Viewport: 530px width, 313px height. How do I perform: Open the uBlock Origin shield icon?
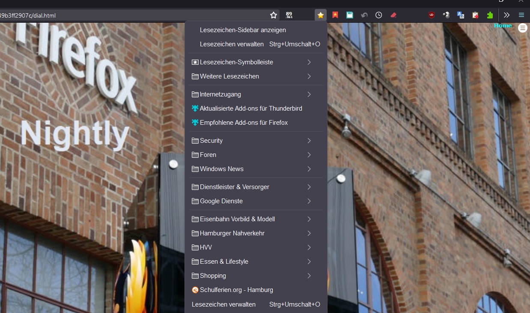click(432, 15)
